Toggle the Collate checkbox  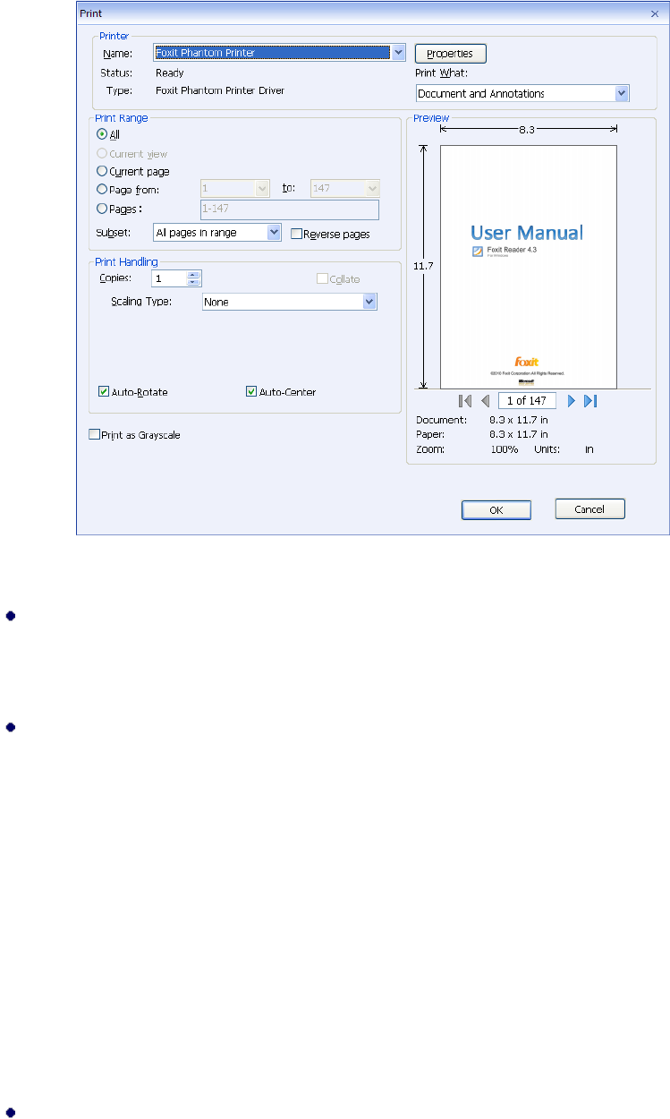[323, 279]
